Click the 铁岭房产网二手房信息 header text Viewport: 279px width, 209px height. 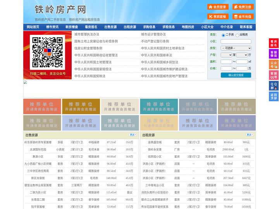pyautogui.click(x=50, y=20)
